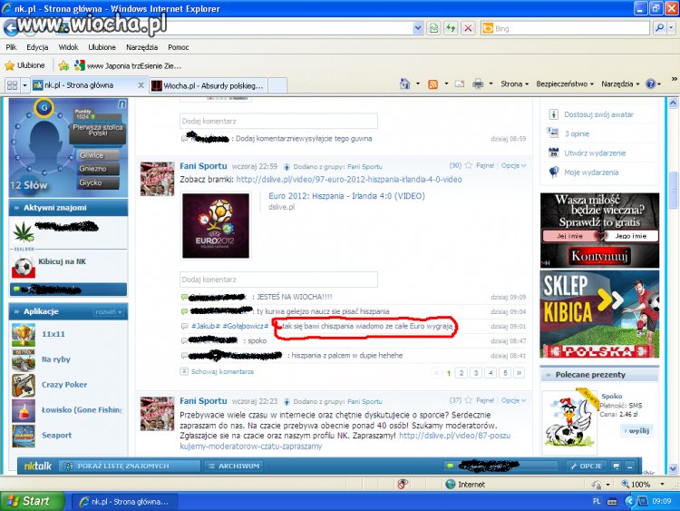Screen dimensions: 680x511
Task: Click the RSS feeds toolbar icon
Action: click(x=432, y=84)
